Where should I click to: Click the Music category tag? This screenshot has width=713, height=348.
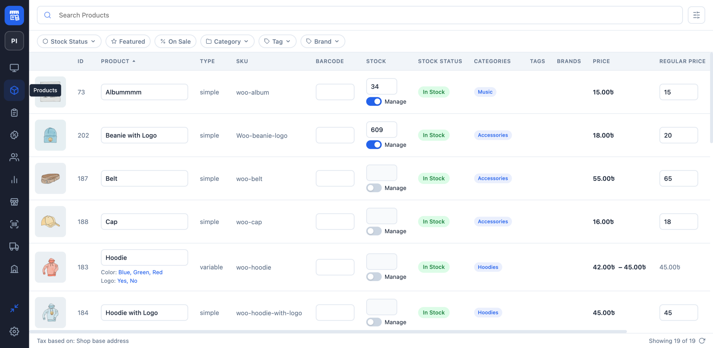(485, 92)
